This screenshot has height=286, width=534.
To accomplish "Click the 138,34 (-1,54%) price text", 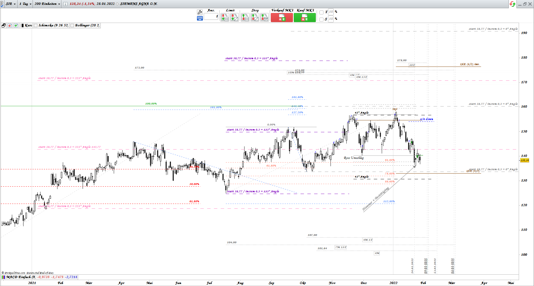I will [82, 4].
